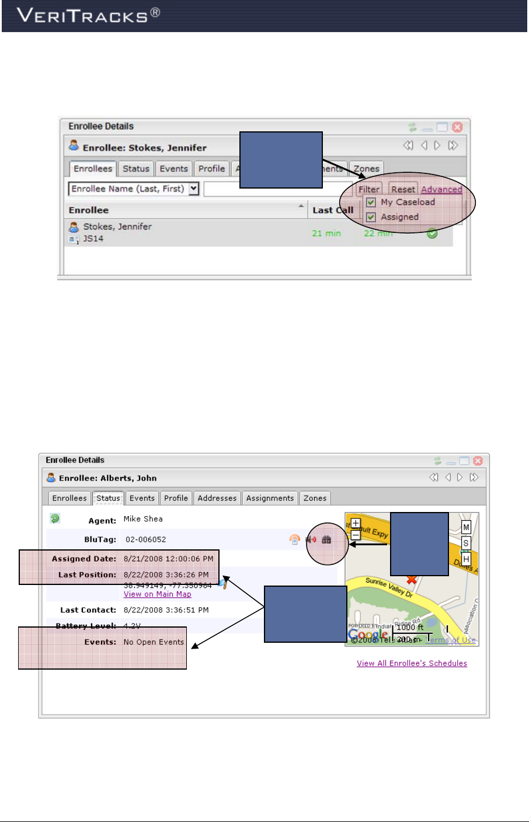Open the Addresses tab
529x822 pixels.
(x=217, y=498)
